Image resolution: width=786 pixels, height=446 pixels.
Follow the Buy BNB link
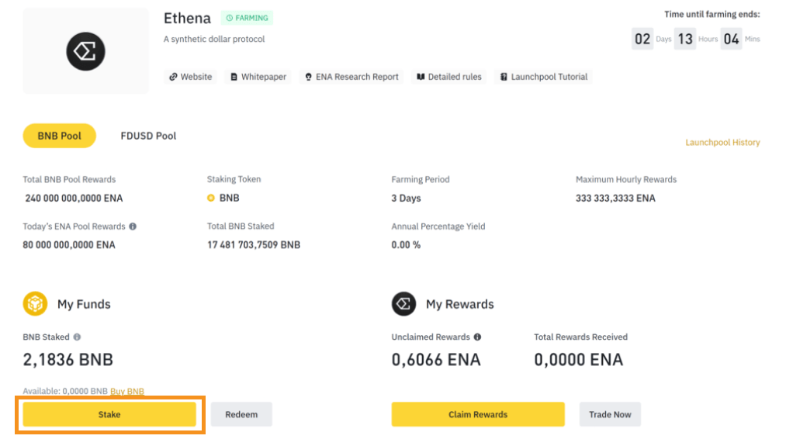click(x=127, y=392)
